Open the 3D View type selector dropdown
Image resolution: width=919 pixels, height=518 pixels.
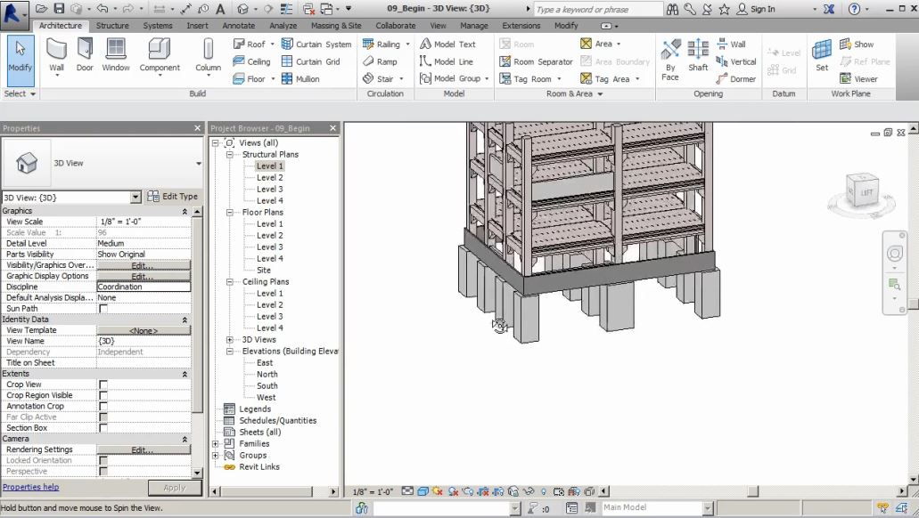(199, 163)
